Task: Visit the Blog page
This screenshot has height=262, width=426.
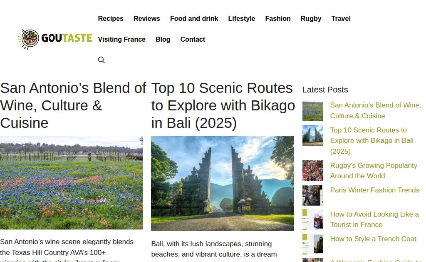Action: click(163, 39)
